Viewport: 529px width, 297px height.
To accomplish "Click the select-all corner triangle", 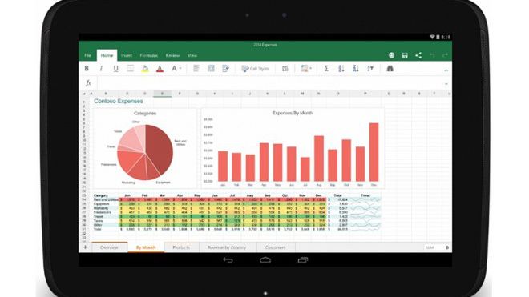I will pos(84,94).
